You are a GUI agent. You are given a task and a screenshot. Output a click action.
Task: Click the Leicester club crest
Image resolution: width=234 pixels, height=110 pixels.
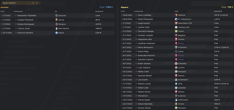[x=176, y=88]
